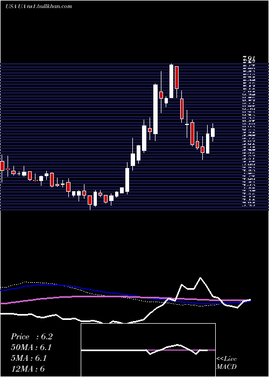Image resolution: width=269 pixels, height=377 pixels.
Task: Click the "<<Live MACD" label
Action: tap(226, 362)
